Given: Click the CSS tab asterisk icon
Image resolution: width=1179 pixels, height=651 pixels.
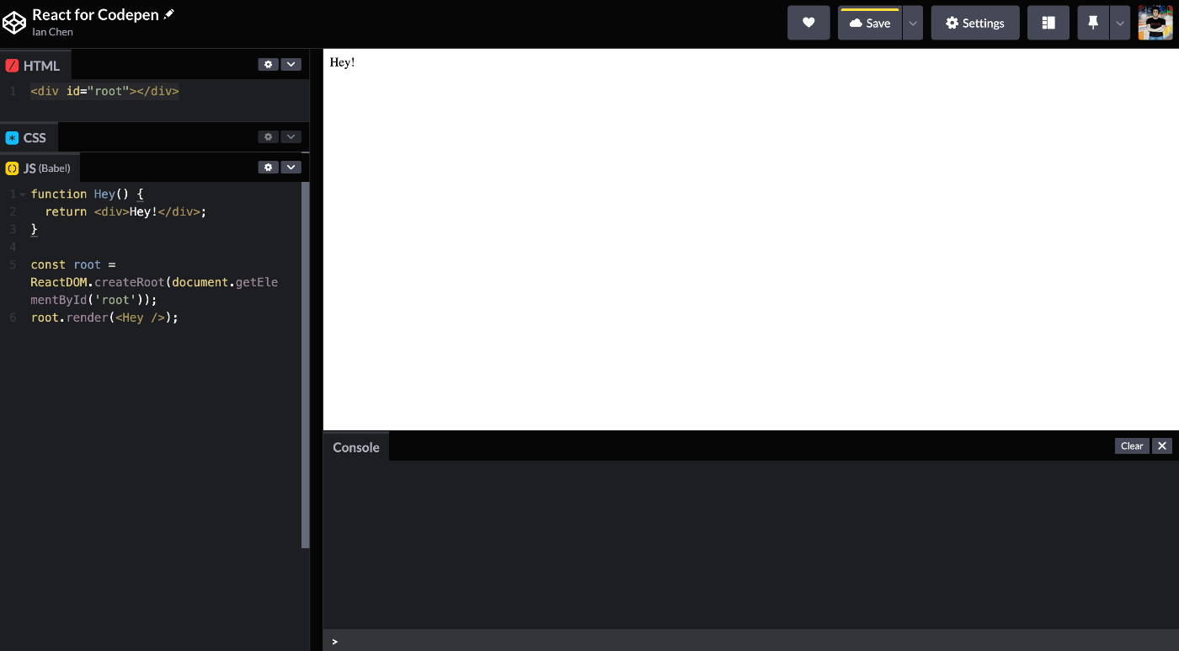Looking at the screenshot, I should tap(12, 138).
